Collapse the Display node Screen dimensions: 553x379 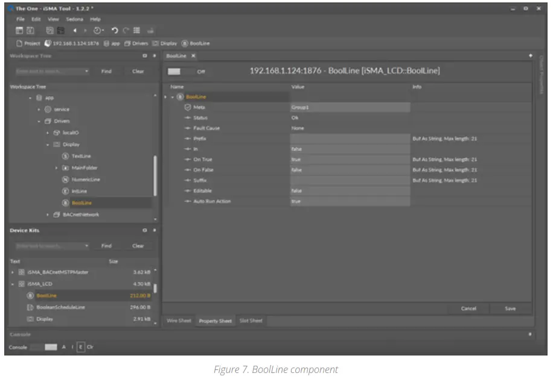[x=48, y=144]
